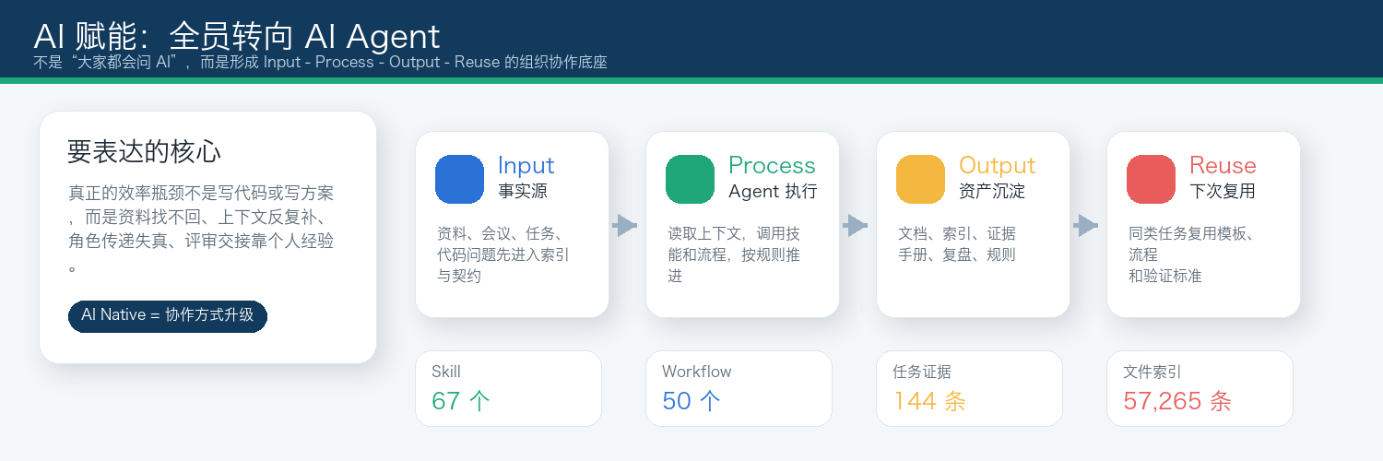1383x461 pixels.
Task: Click the "Workflow" stat label
Action: [x=697, y=372]
